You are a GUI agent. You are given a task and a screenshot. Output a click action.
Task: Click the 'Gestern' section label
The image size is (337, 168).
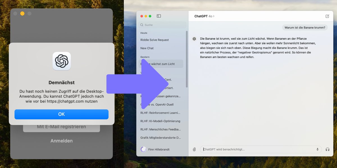[145, 57]
